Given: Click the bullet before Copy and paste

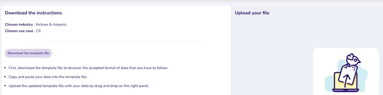Looking at the screenshot, I should click(x=6, y=77).
